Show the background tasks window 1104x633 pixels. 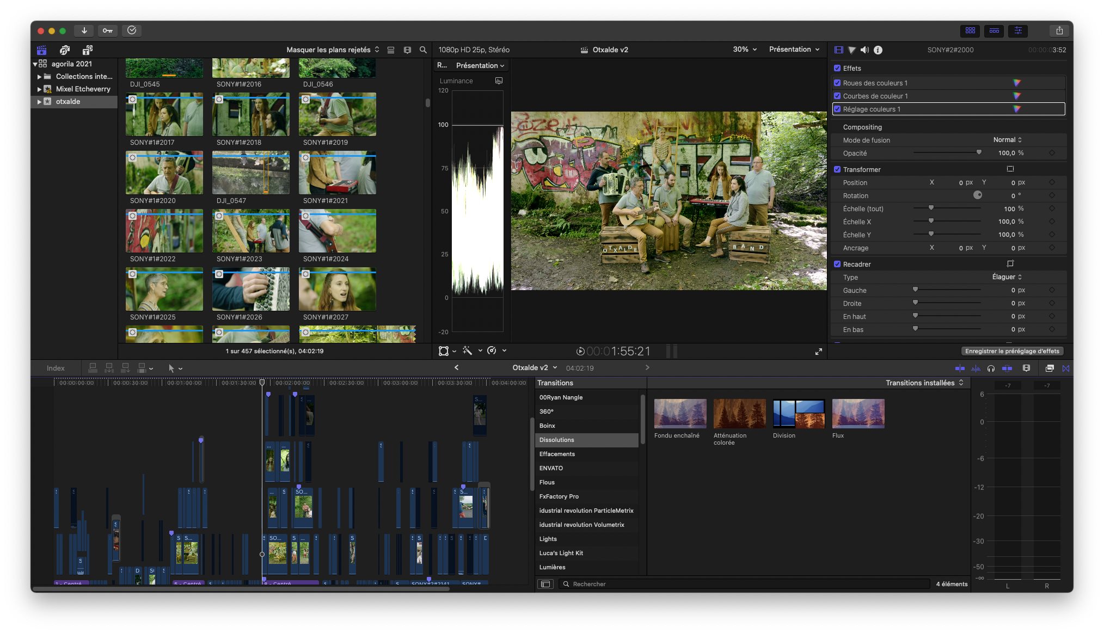pos(132,30)
